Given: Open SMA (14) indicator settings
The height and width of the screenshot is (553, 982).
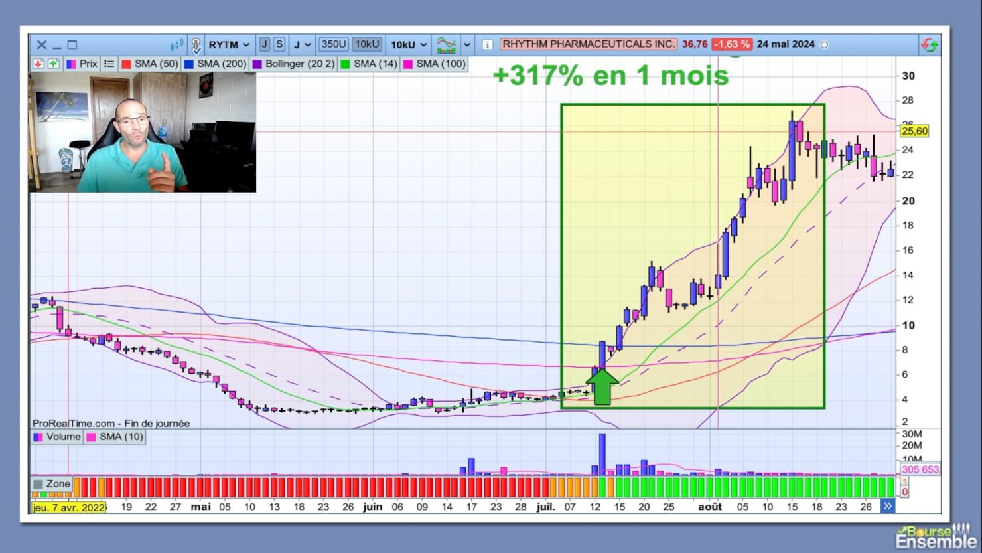Looking at the screenshot, I should 368,64.
